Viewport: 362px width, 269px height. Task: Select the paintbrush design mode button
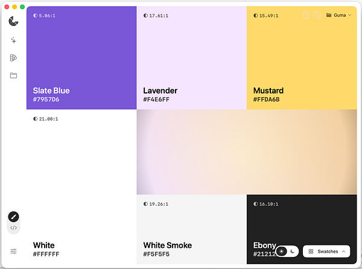coord(13,217)
